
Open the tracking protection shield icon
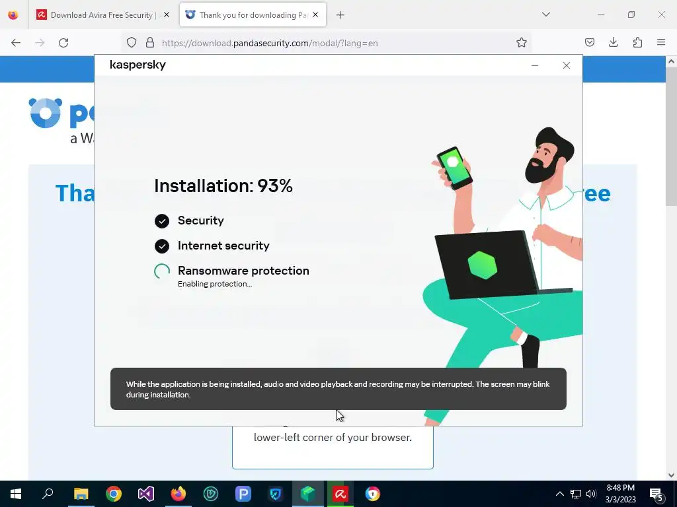(132, 43)
